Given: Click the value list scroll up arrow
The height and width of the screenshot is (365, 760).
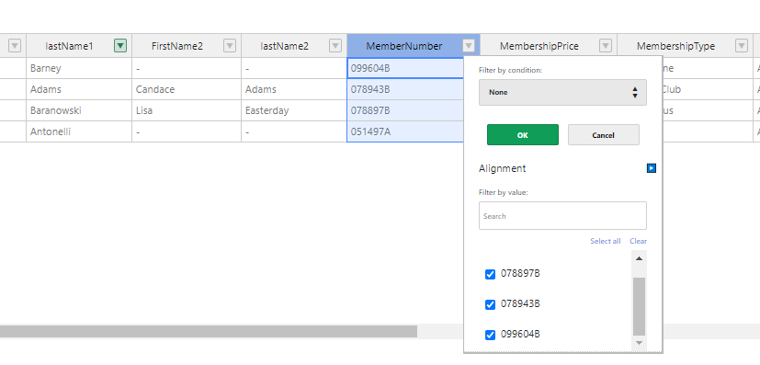Looking at the screenshot, I should coord(639,258).
